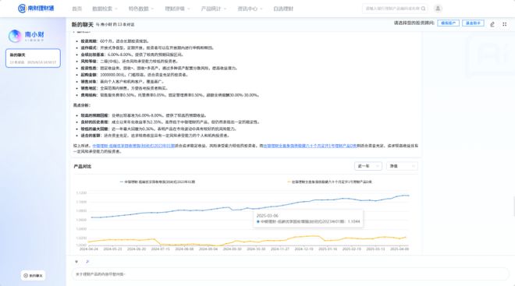The height and width of the screenshot is (286, 515).
Task: Focus the chat question input field
Action: pos(290,274)
